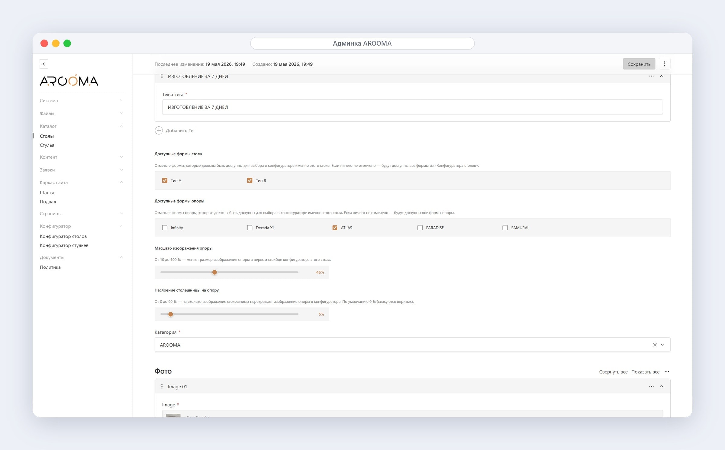Viewport: 725px width, 450px height.
Task: Click Показать все in the Фото section
Action: pos(645,372)
